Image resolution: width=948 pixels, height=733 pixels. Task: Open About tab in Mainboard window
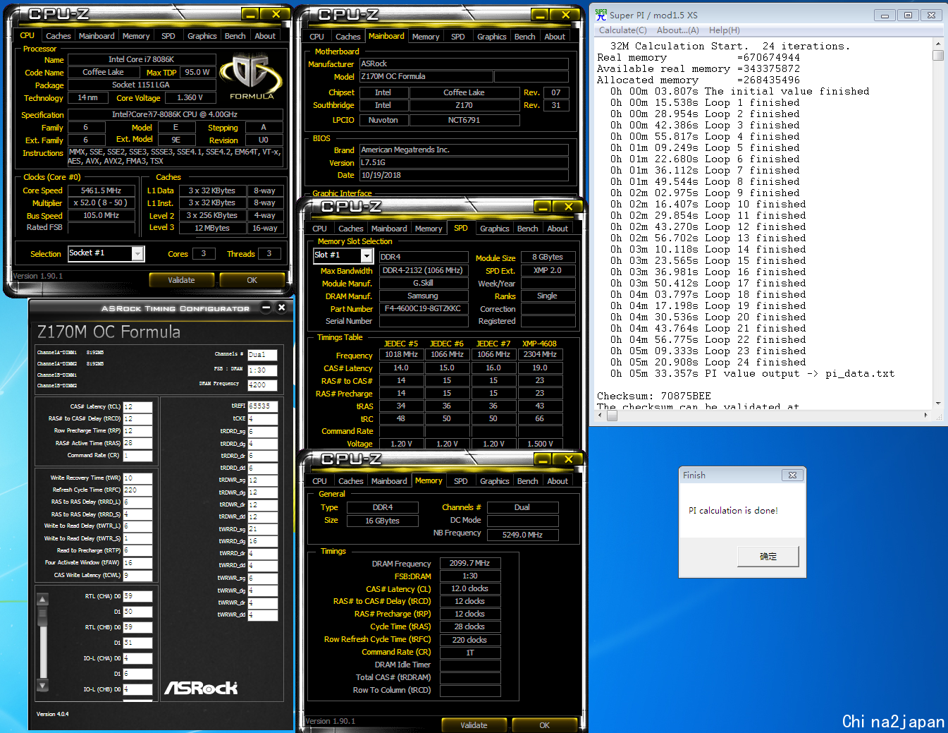(555, 37)
